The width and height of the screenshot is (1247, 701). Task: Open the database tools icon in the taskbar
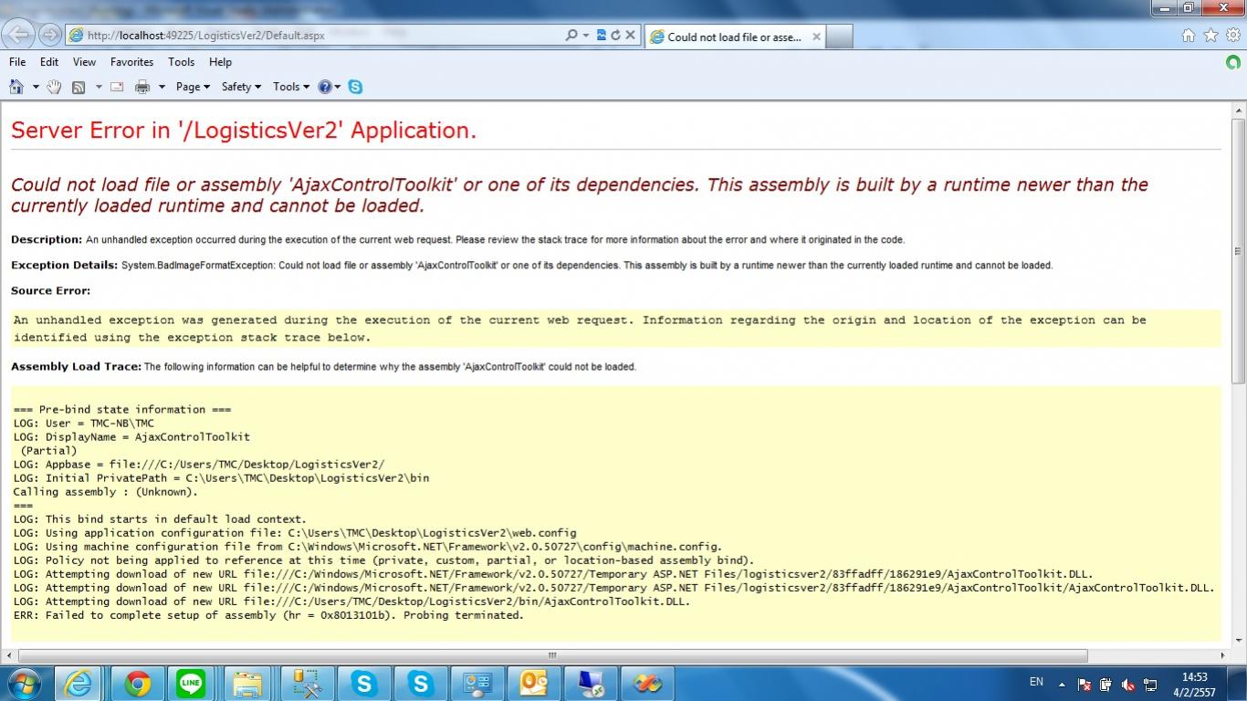pos(308,683)
